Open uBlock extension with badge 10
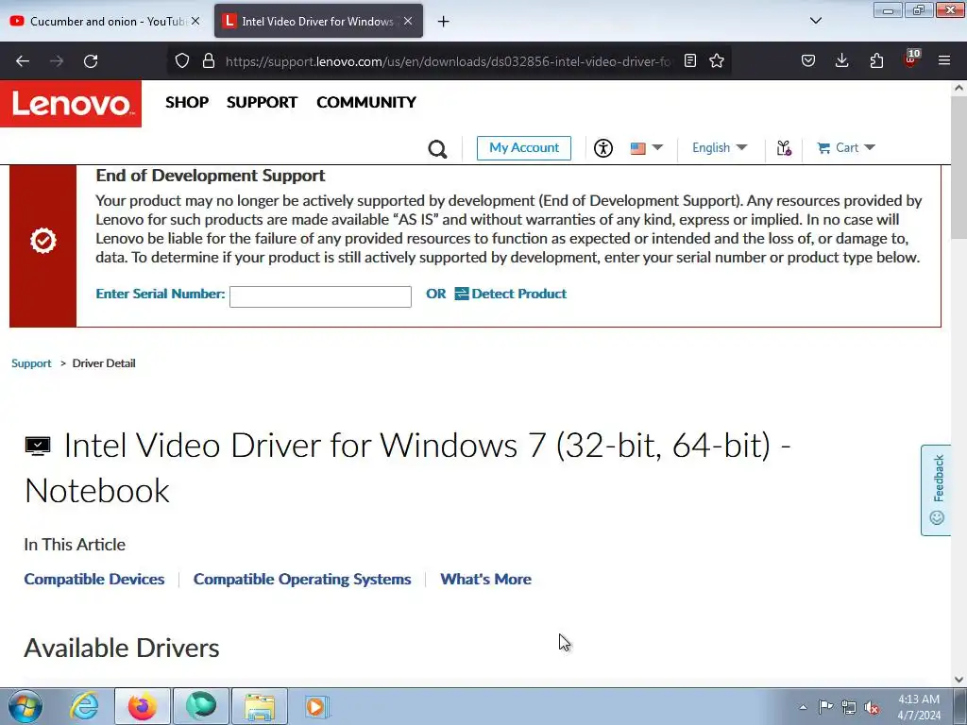Screen dimensions: 967x725 click(911, 59)
